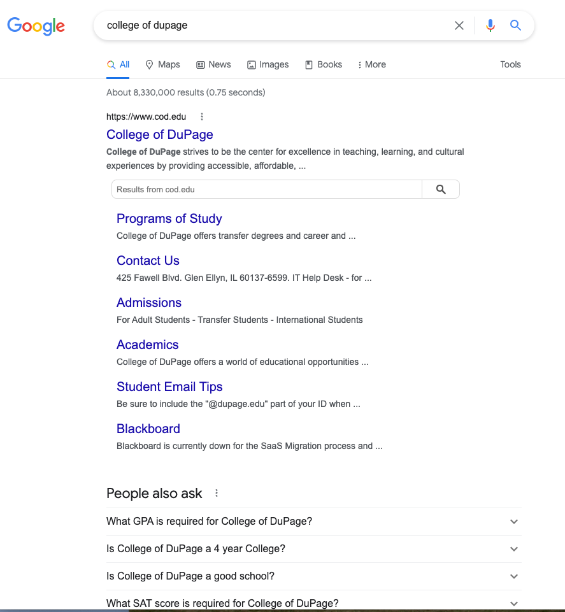
Task: Switch to the News tab
Action: 213,64
